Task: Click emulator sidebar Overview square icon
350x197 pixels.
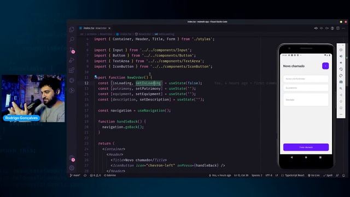Action: (x=341, y=108)
